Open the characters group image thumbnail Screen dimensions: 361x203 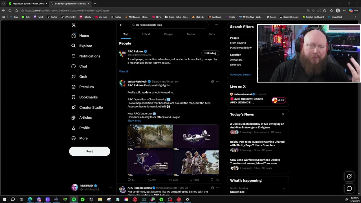coord(196,163)
